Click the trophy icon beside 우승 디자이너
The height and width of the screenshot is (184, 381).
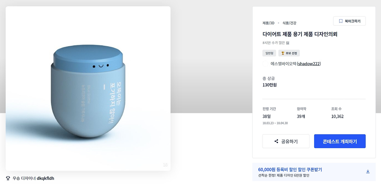point(8,178)
